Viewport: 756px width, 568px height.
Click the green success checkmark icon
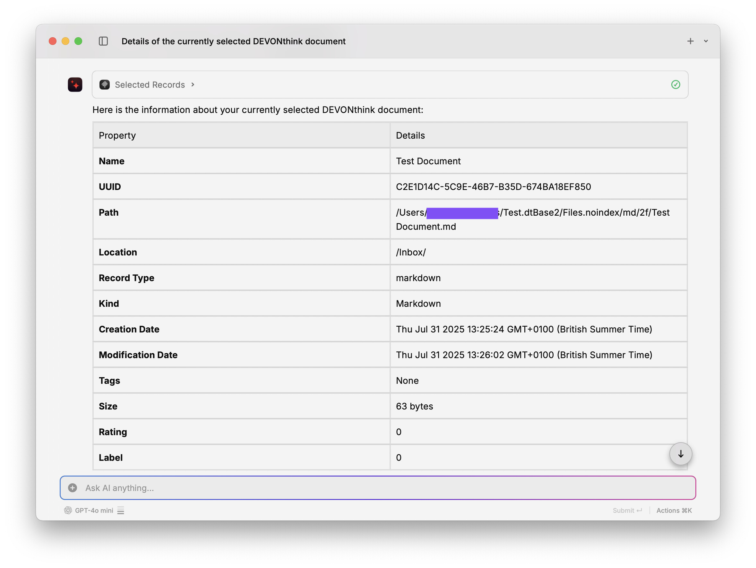click(x=675, y=84)
